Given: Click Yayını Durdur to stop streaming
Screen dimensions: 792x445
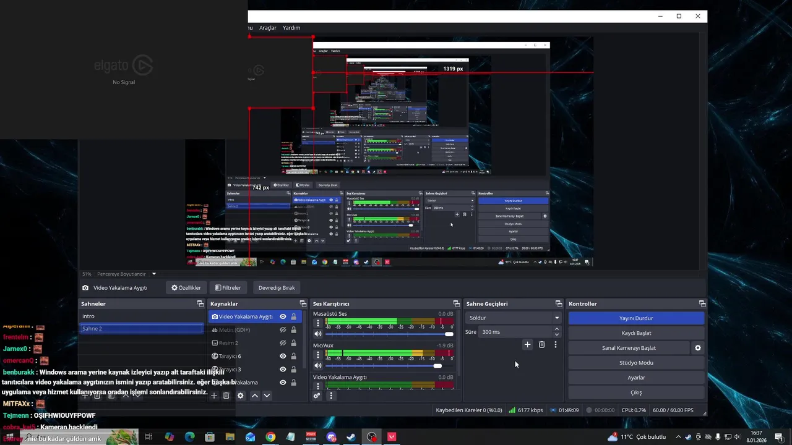Looking at the screenshot, I should click(636, 318).
